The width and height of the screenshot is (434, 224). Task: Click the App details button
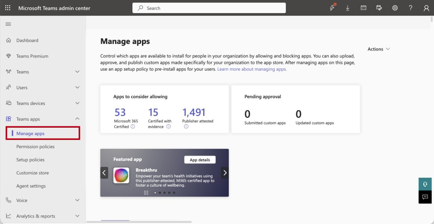(x=200, y=160)
